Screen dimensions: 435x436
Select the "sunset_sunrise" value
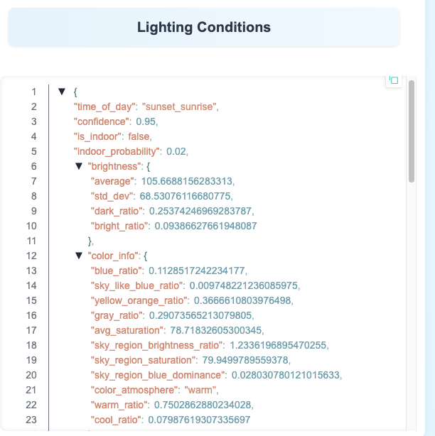(180, 107)
